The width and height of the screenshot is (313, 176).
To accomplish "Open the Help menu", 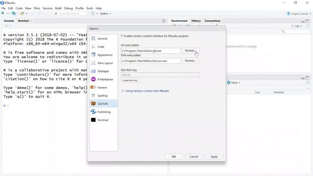I will tap(99, 8).
